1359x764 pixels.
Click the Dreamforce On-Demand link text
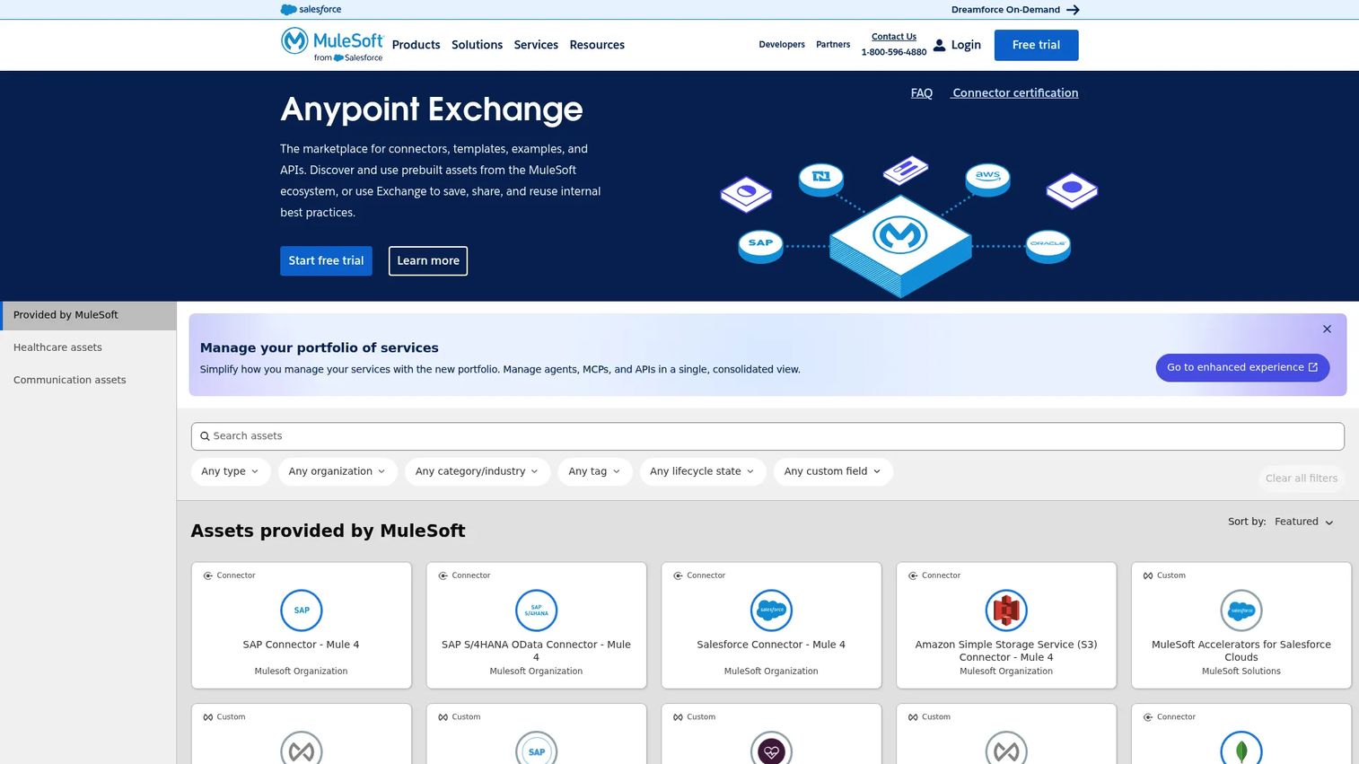[1005, 10]
